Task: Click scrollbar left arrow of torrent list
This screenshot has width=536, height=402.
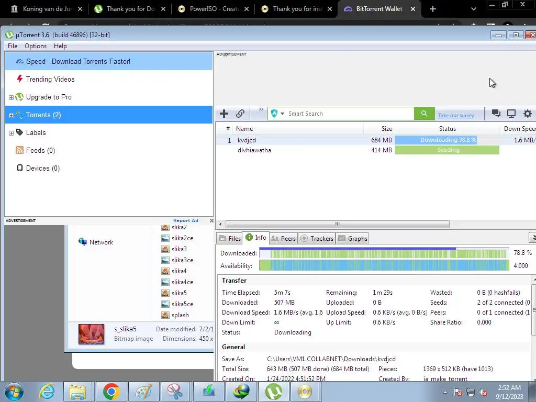Action: pos(220,224)
